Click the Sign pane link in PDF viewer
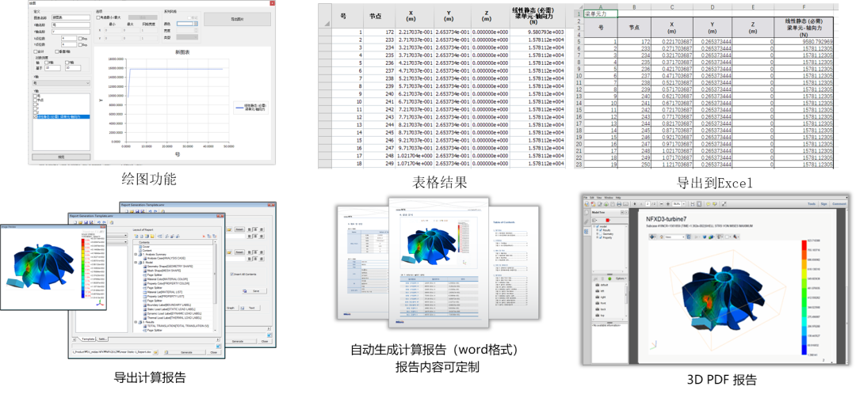This screenshot has height=394, width=856. 824,204
